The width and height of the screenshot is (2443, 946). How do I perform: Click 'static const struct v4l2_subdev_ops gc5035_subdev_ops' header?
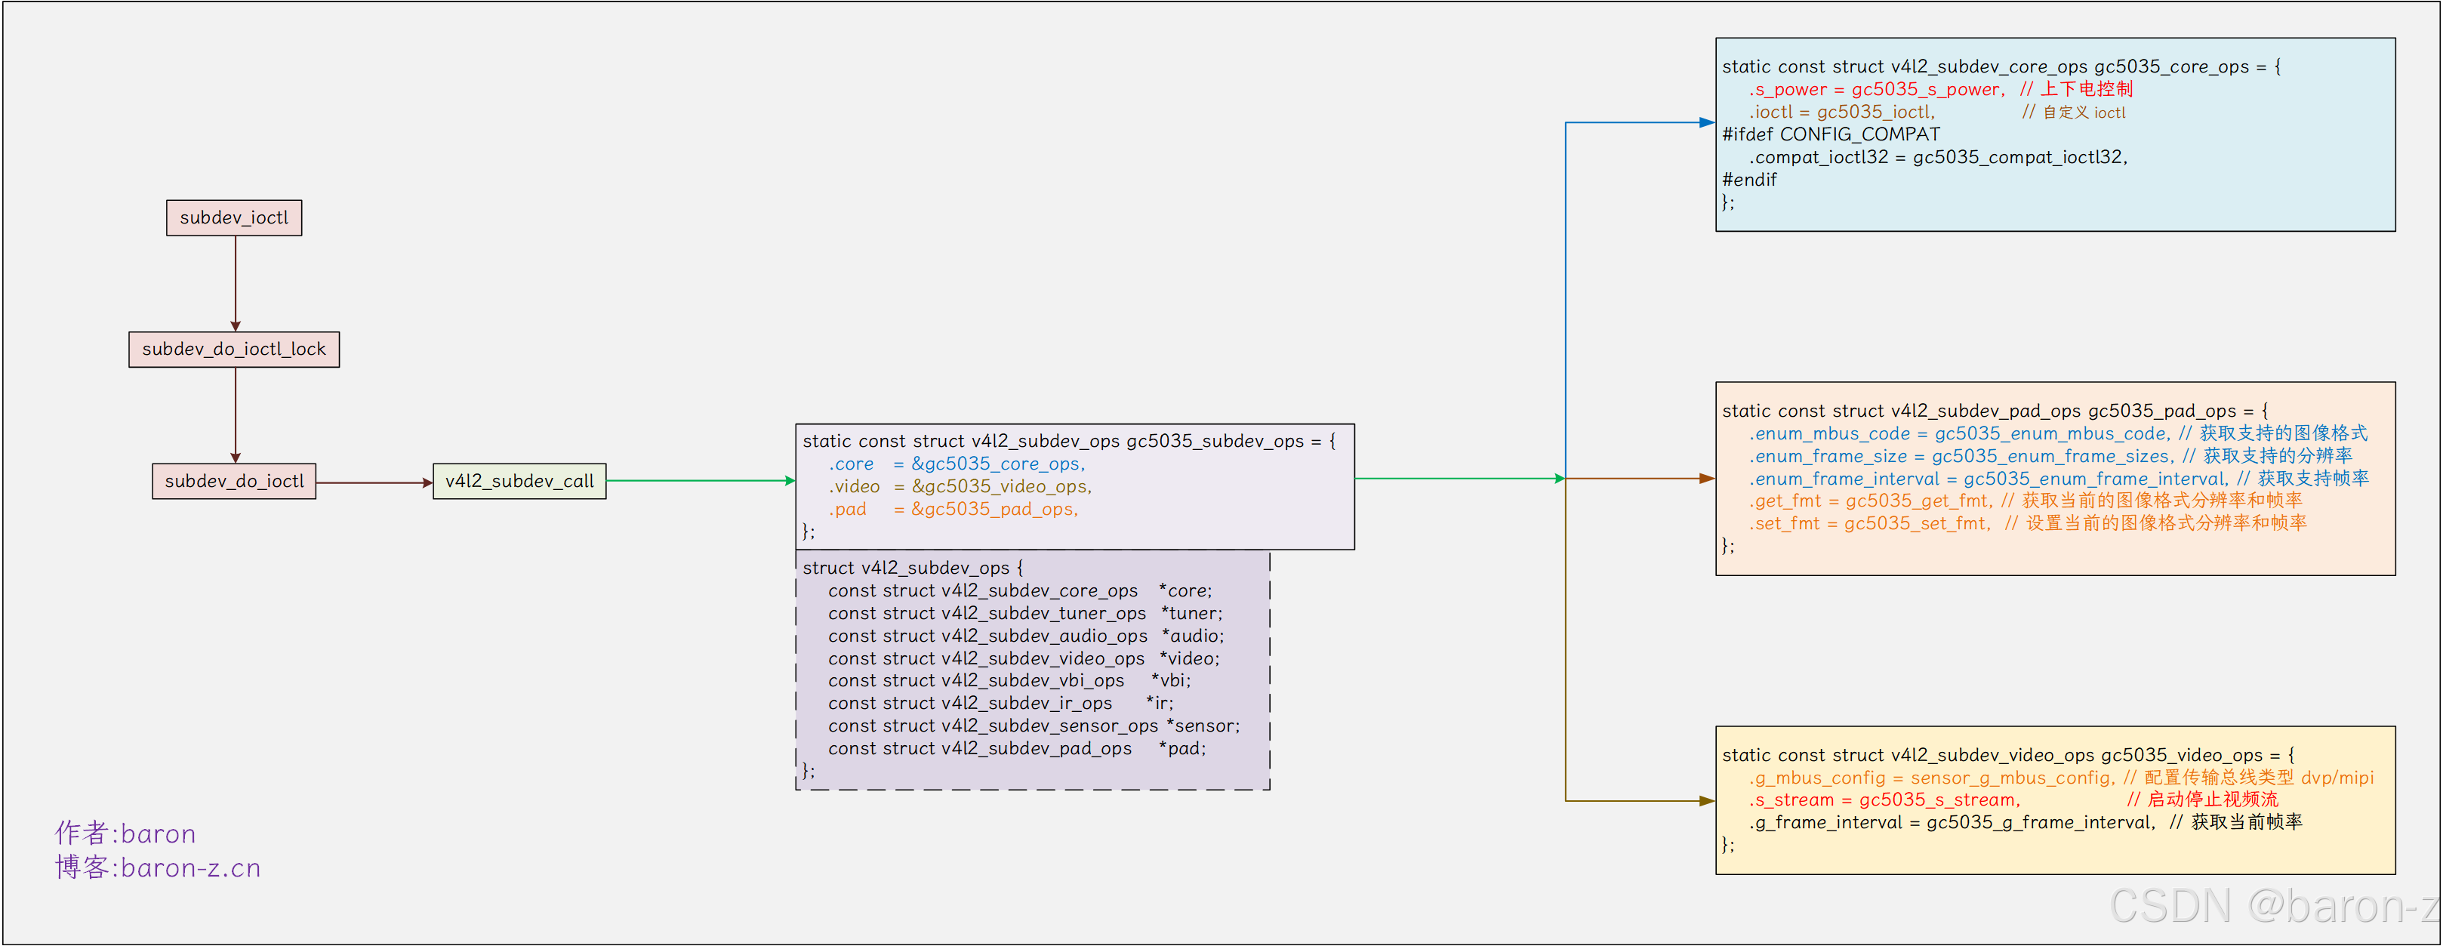click(x=1069, y=441)
